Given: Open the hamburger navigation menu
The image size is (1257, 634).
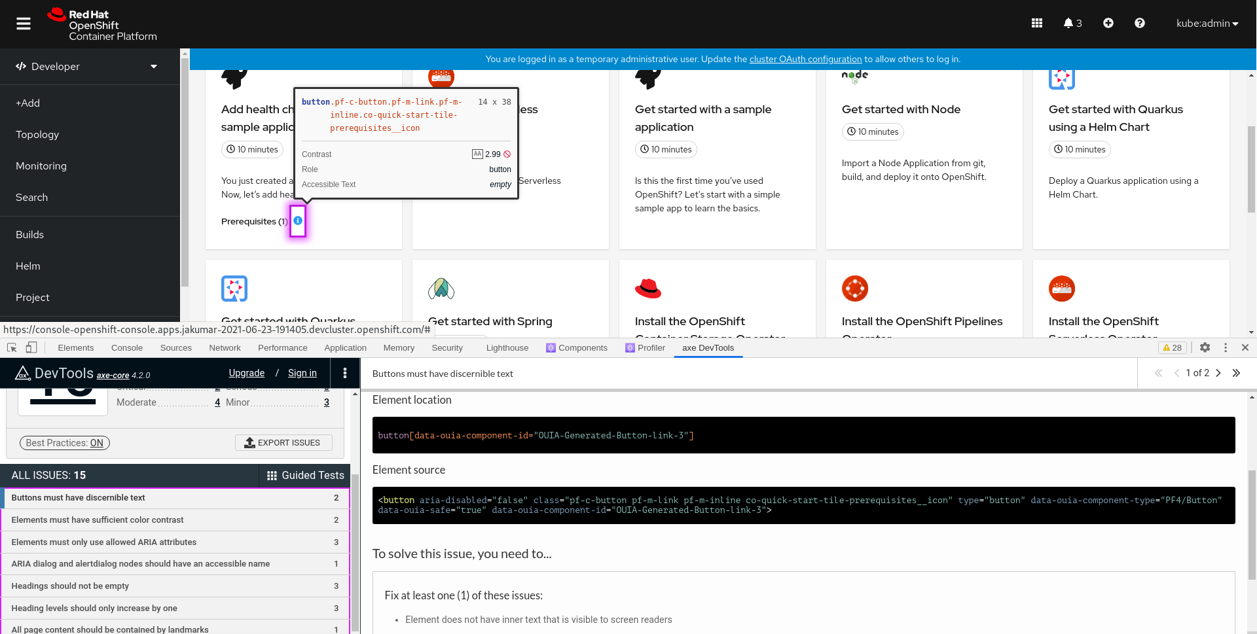Looking at the screenshot, I should (24, 24).
